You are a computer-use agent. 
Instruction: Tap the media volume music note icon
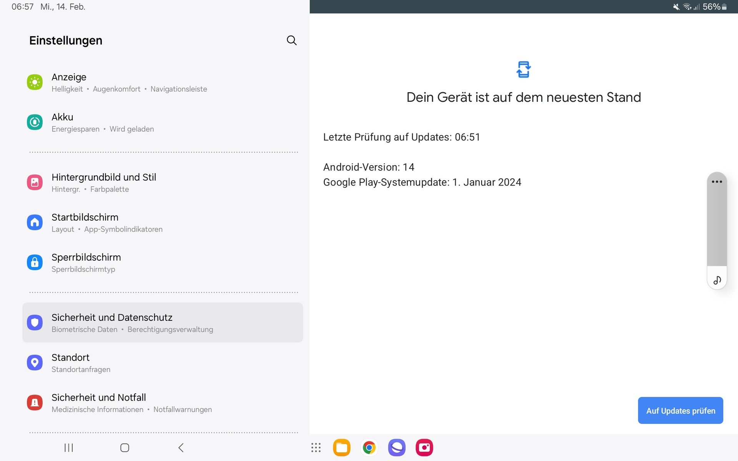[716, 280]
